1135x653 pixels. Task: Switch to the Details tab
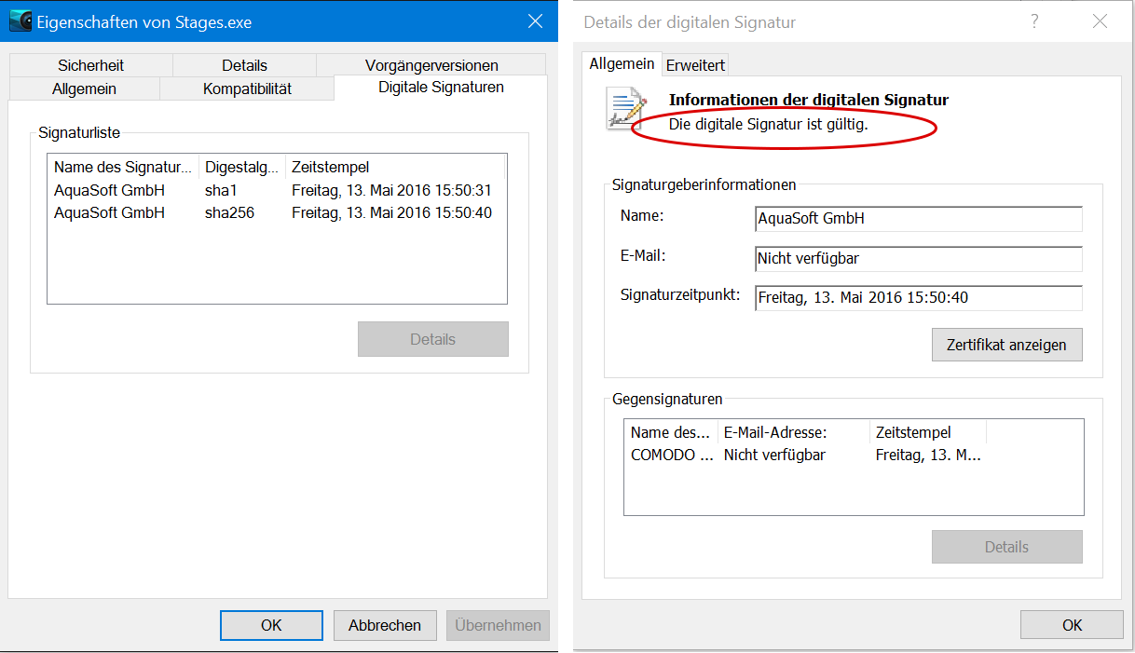pyautogui.click(x=244, y=65)
